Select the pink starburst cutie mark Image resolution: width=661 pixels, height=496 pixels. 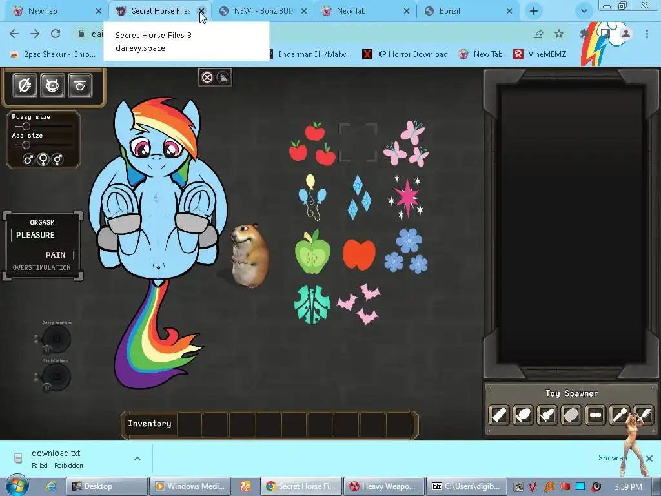coord(406,197)
